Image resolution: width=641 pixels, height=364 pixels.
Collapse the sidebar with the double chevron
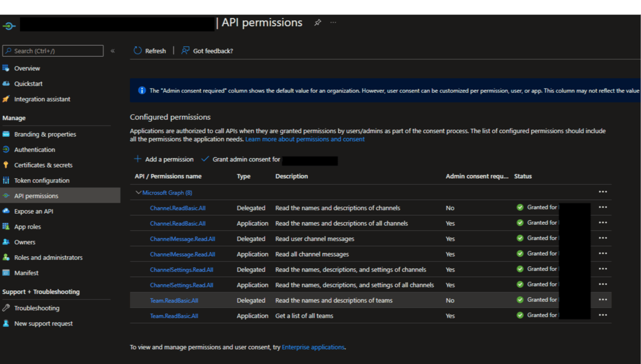coord(113,51)
